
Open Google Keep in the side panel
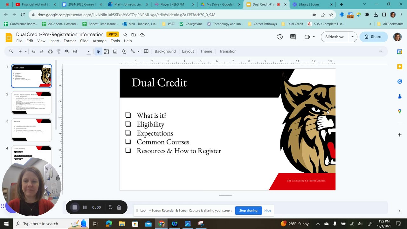[400, 66]
